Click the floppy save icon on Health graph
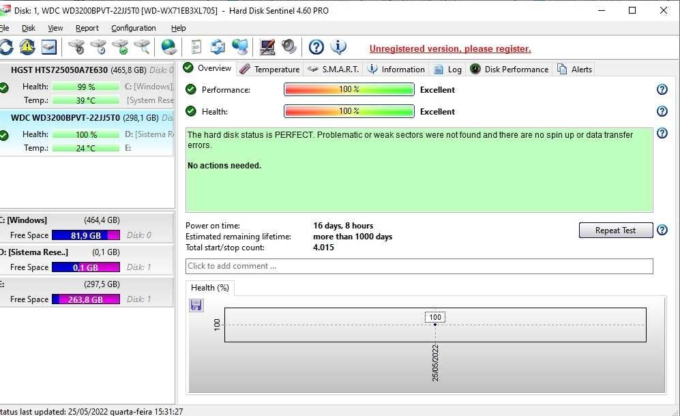Image resolution: width=680 pixels, height=416 pixels. (x=196, y=306)
